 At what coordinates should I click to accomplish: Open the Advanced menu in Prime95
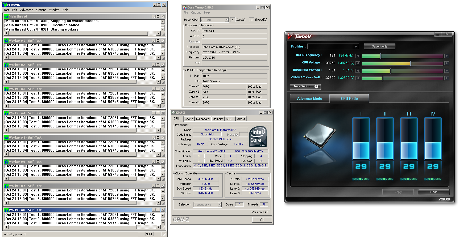point(27,10)
